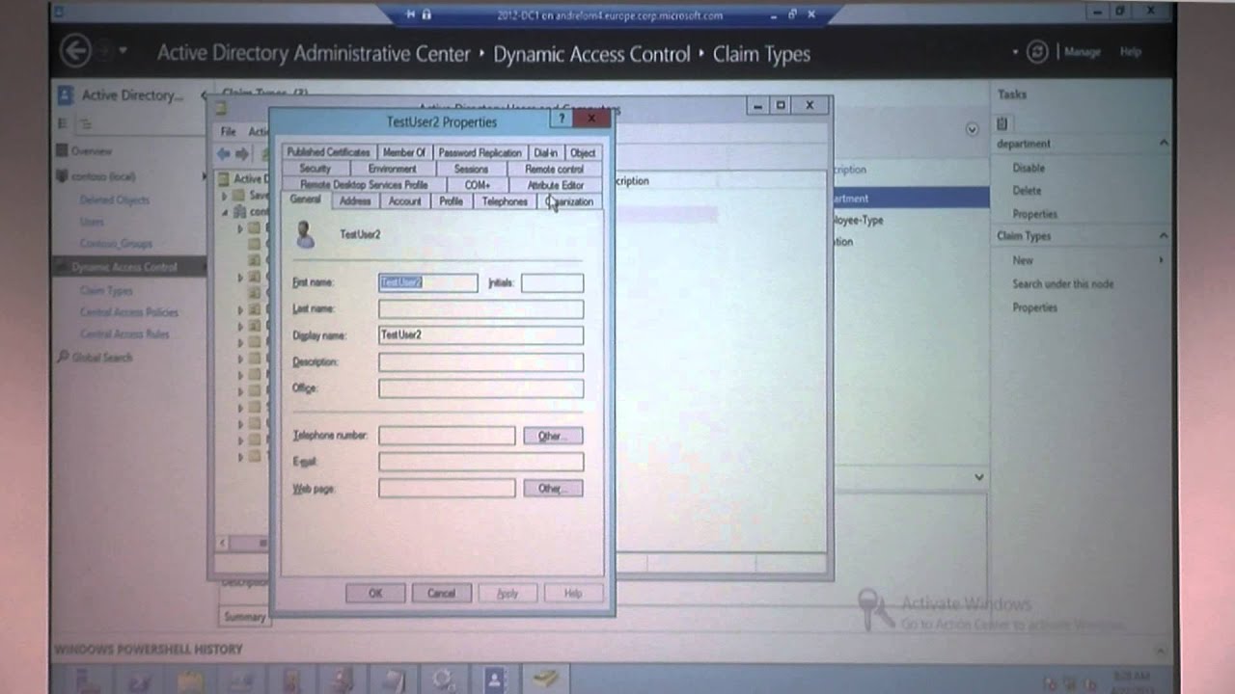Click forward arrow in Users and Computers toolbar

[242, 153]
